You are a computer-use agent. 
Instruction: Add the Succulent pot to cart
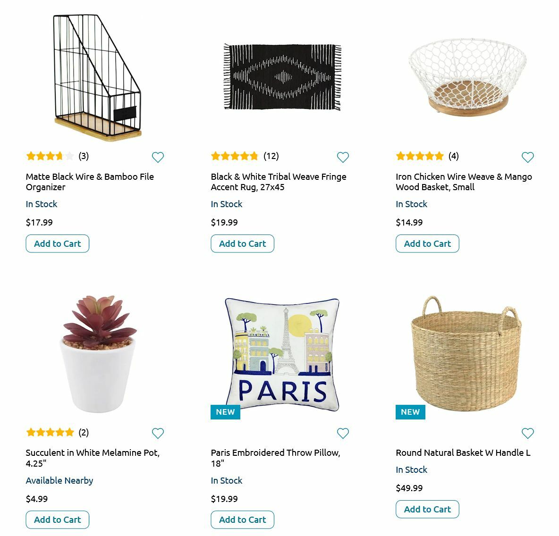[58, 519]
